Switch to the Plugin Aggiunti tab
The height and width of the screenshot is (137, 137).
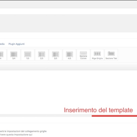point(16,44)
